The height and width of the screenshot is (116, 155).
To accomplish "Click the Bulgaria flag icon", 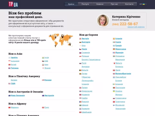I will (80, 42).
